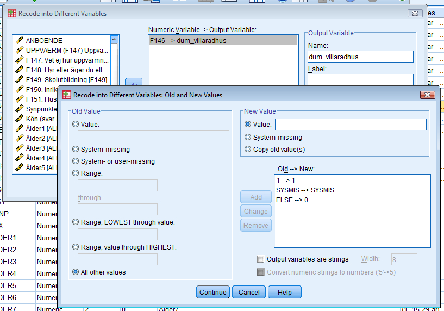
Task: Enable 'Output variables are strings' checkbox
Action: [261, 259]
